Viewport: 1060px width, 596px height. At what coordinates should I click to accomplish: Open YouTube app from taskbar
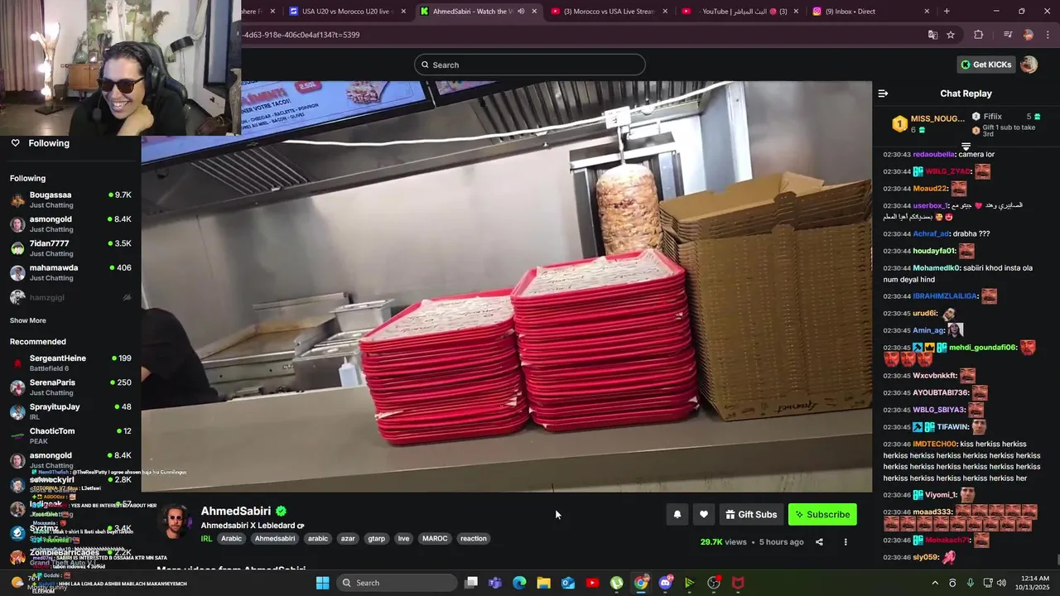[x=592, y=583]
